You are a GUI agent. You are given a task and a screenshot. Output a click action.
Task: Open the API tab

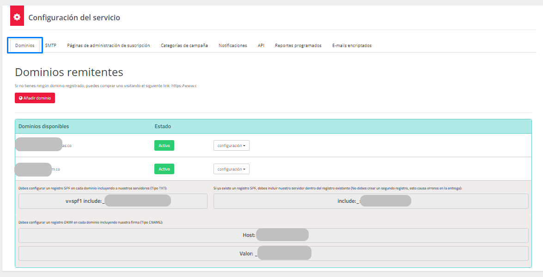coord(261,46)
